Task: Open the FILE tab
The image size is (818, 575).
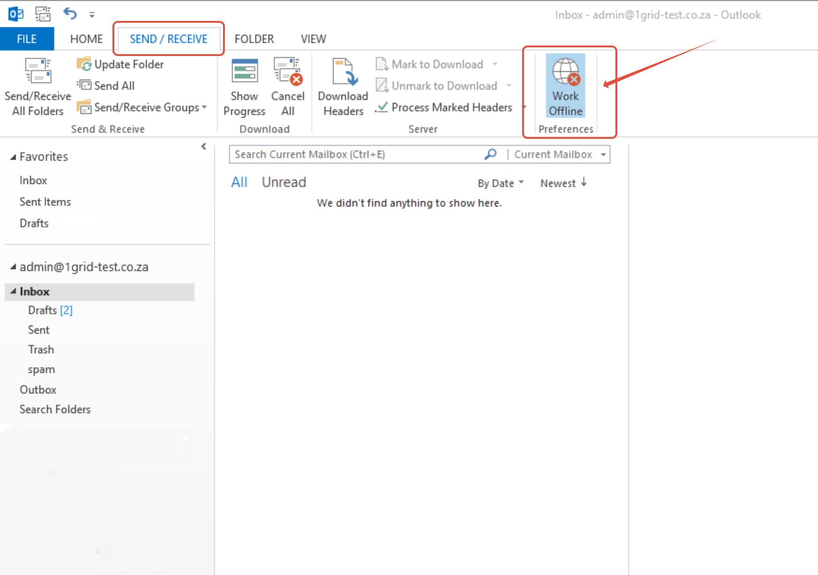Action: point(27,39)
